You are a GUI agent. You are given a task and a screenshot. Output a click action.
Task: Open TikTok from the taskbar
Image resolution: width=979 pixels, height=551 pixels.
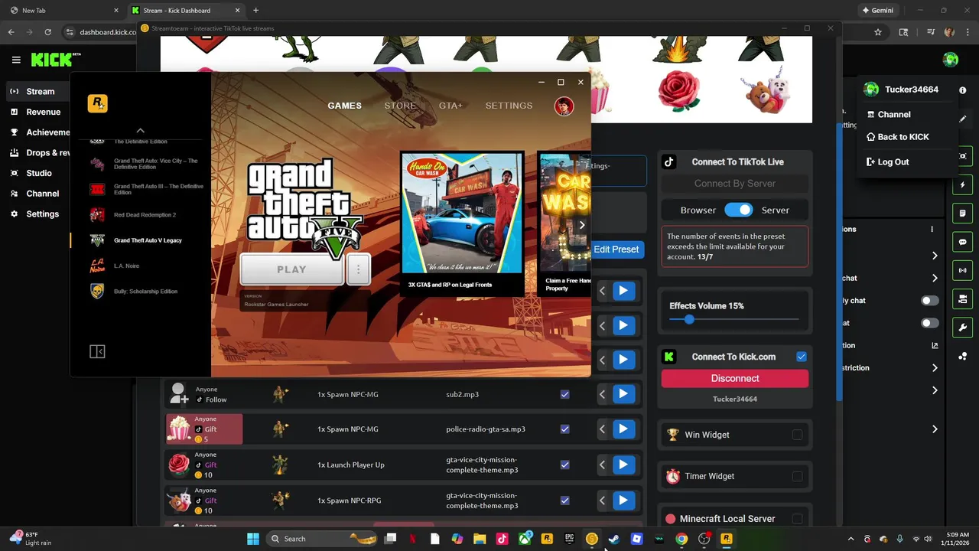click(x=502, y=539)
